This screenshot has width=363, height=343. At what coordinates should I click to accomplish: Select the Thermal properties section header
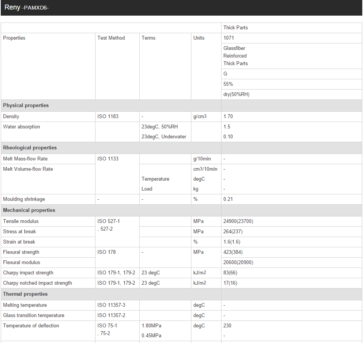25,294
